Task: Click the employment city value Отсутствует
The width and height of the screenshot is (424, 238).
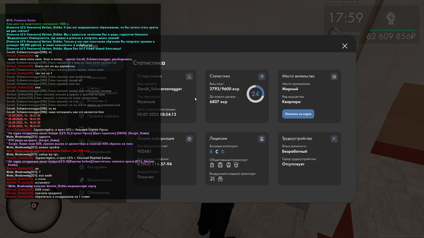Action: [x=293, y=164]
